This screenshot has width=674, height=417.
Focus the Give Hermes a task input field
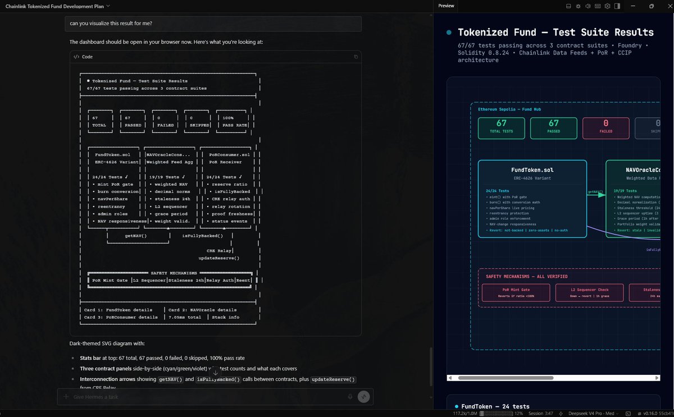(208, 397)
